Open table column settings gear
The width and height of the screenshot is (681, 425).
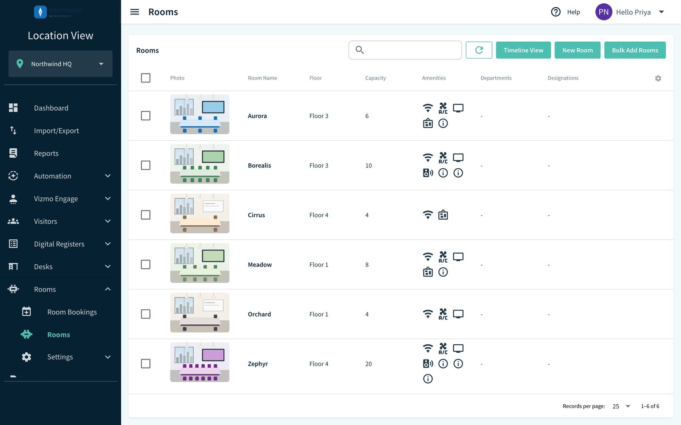point(658,78)
